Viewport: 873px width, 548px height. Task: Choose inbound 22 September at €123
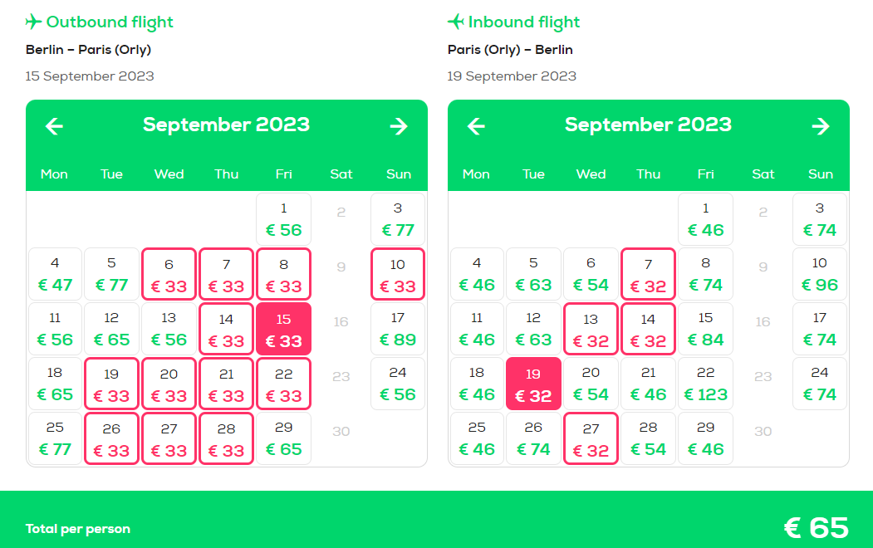tap(705, 384)
